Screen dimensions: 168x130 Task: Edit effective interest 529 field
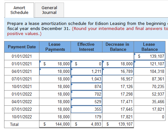[86, 102]
